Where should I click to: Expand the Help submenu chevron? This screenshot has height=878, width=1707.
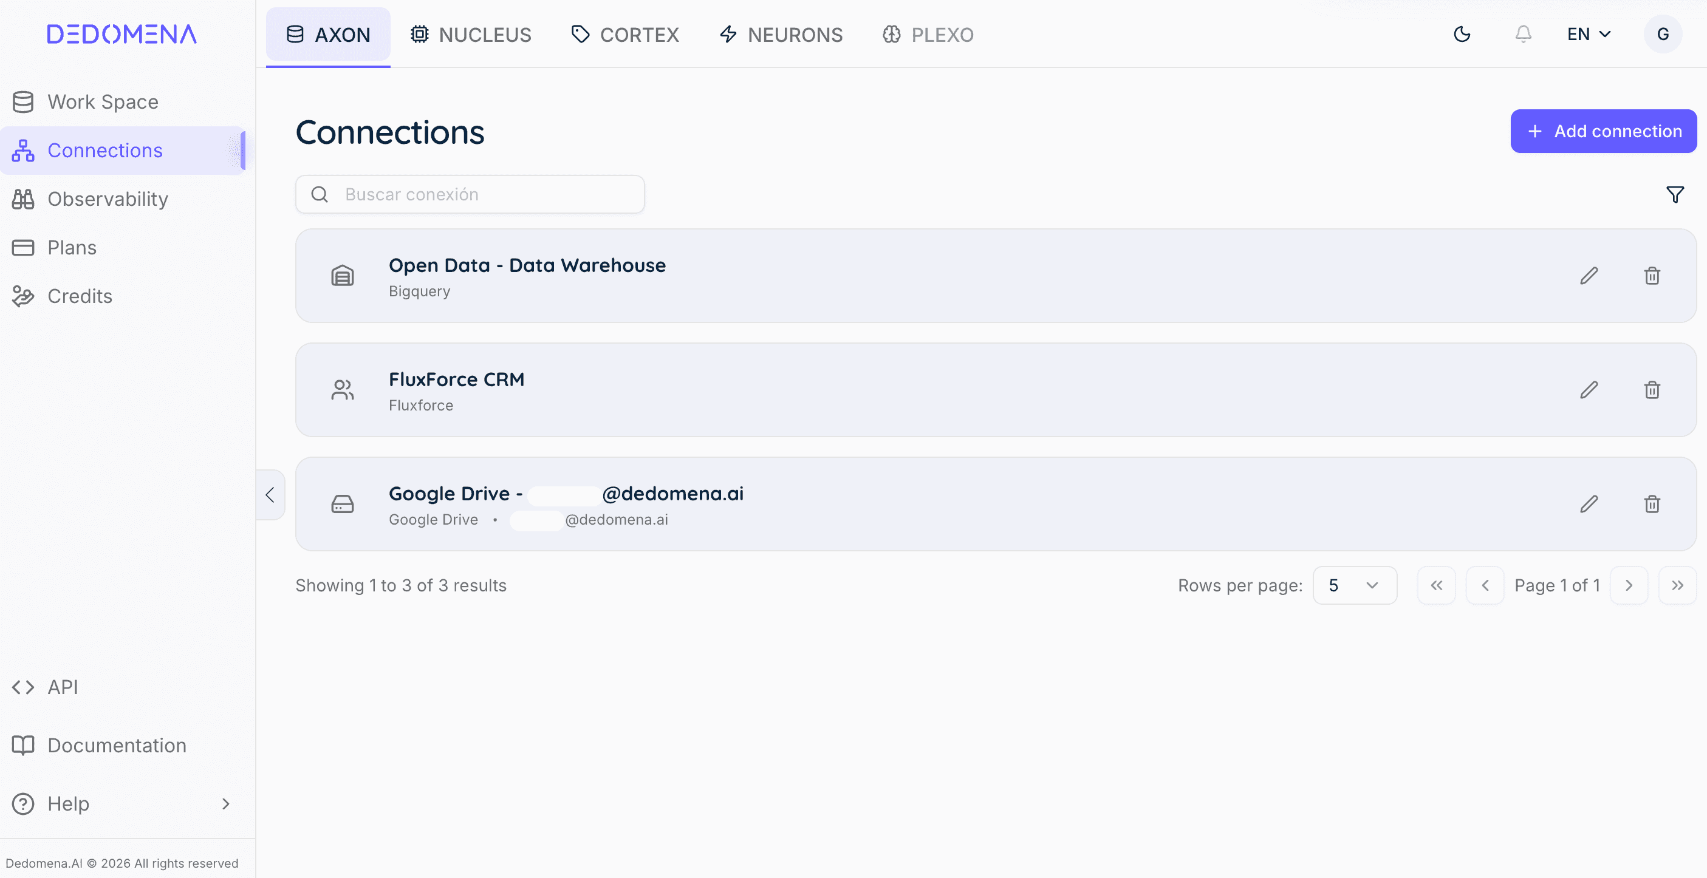[226, 804]
